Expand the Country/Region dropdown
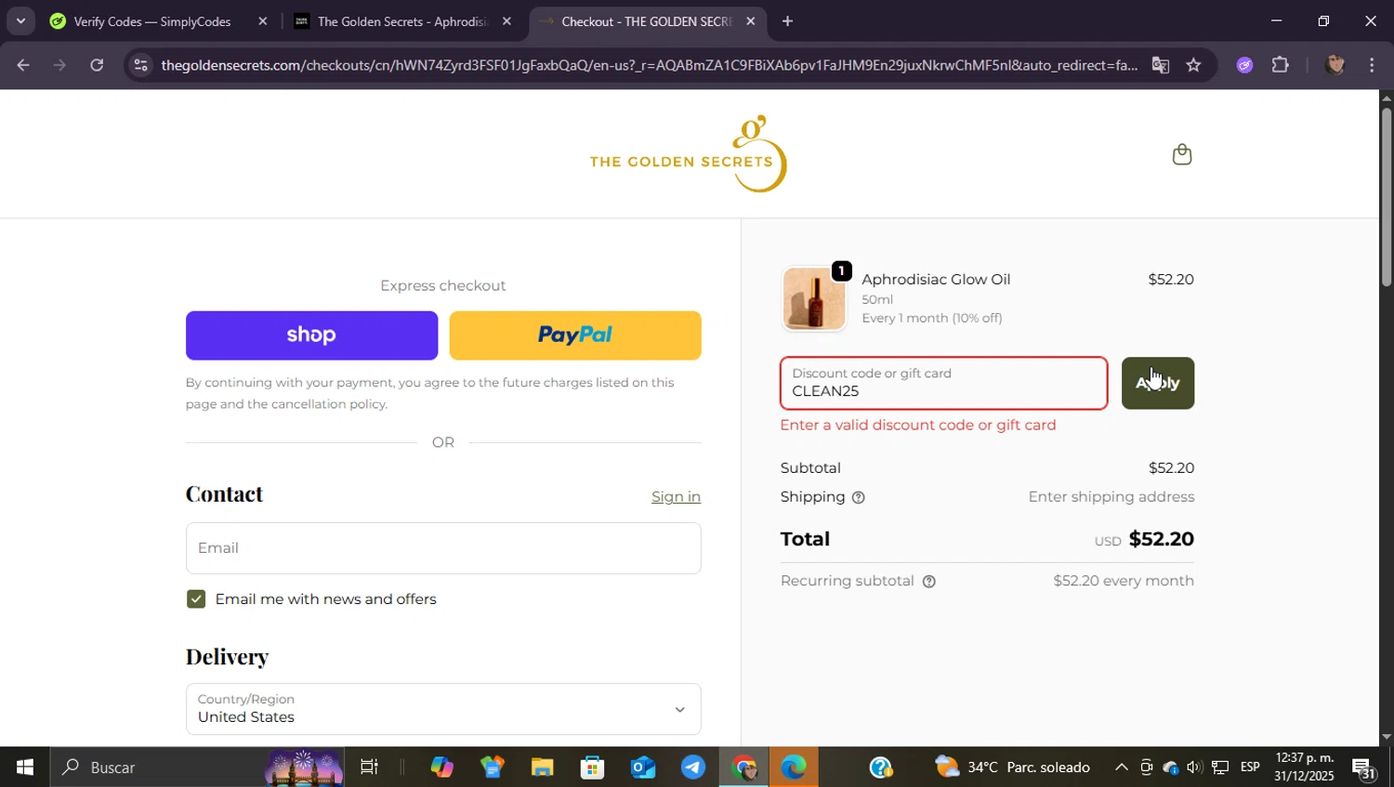Image resolution: width=1394 pixels, height=787 pixels. click(x=443, y=709)
